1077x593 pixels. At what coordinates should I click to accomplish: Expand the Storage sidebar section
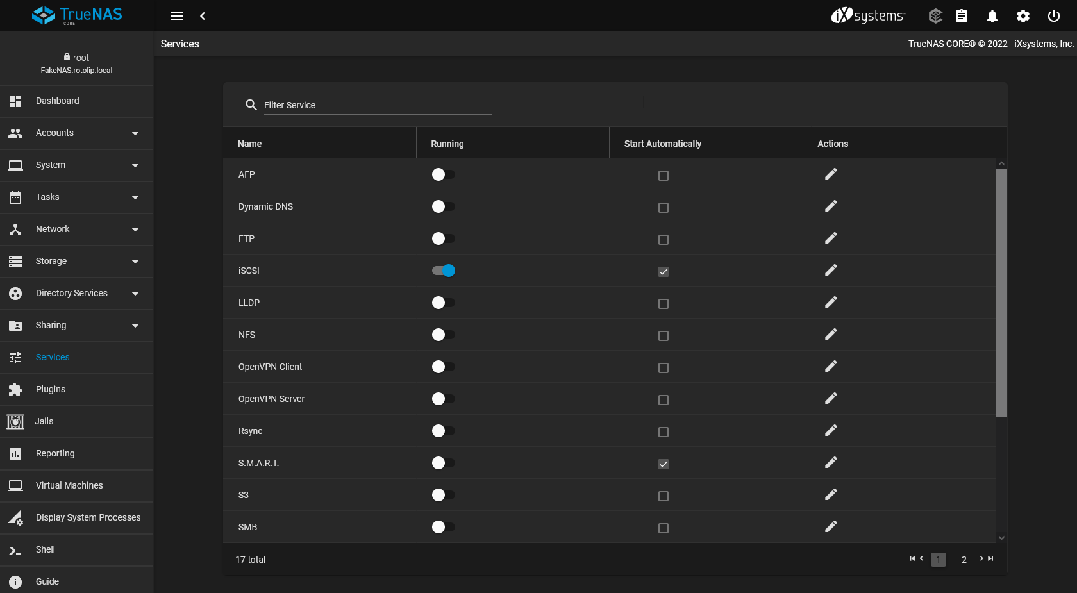point(77,261)
